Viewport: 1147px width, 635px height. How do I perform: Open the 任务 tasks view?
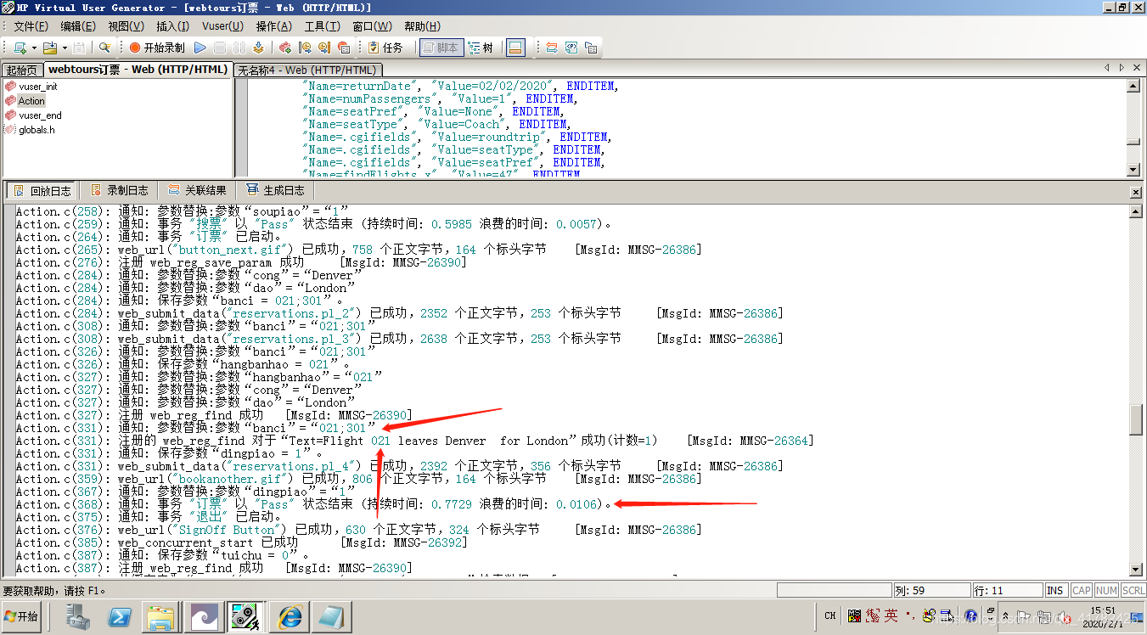[385, 48]
